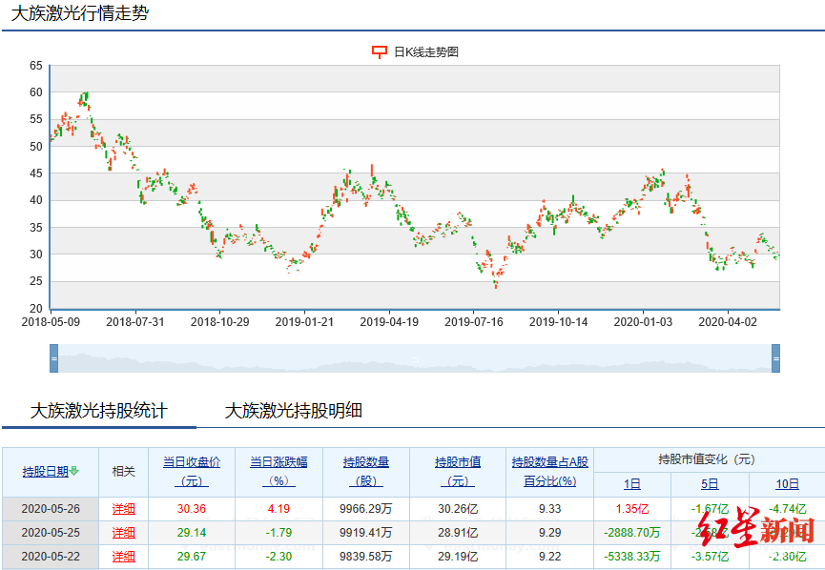Image resolution: width=825 pixels, height=570 pixels.
Task: Sort by 1日 market value change
Action: pyautogui.click(x=632, y=484)
